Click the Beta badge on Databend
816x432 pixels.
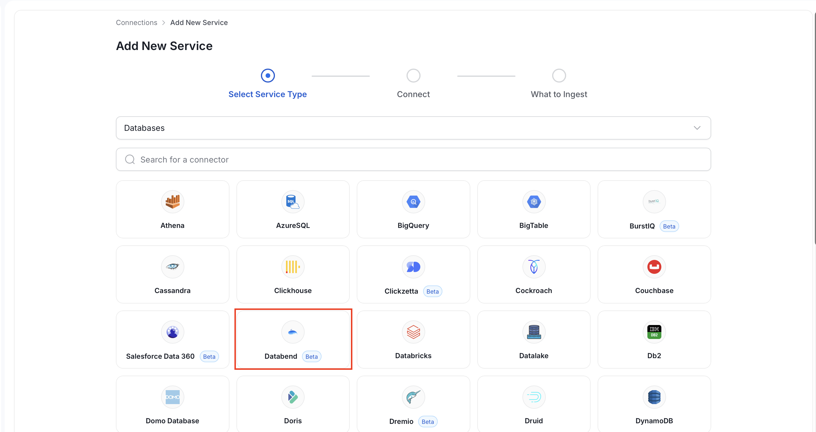click(x=311, y=356)
